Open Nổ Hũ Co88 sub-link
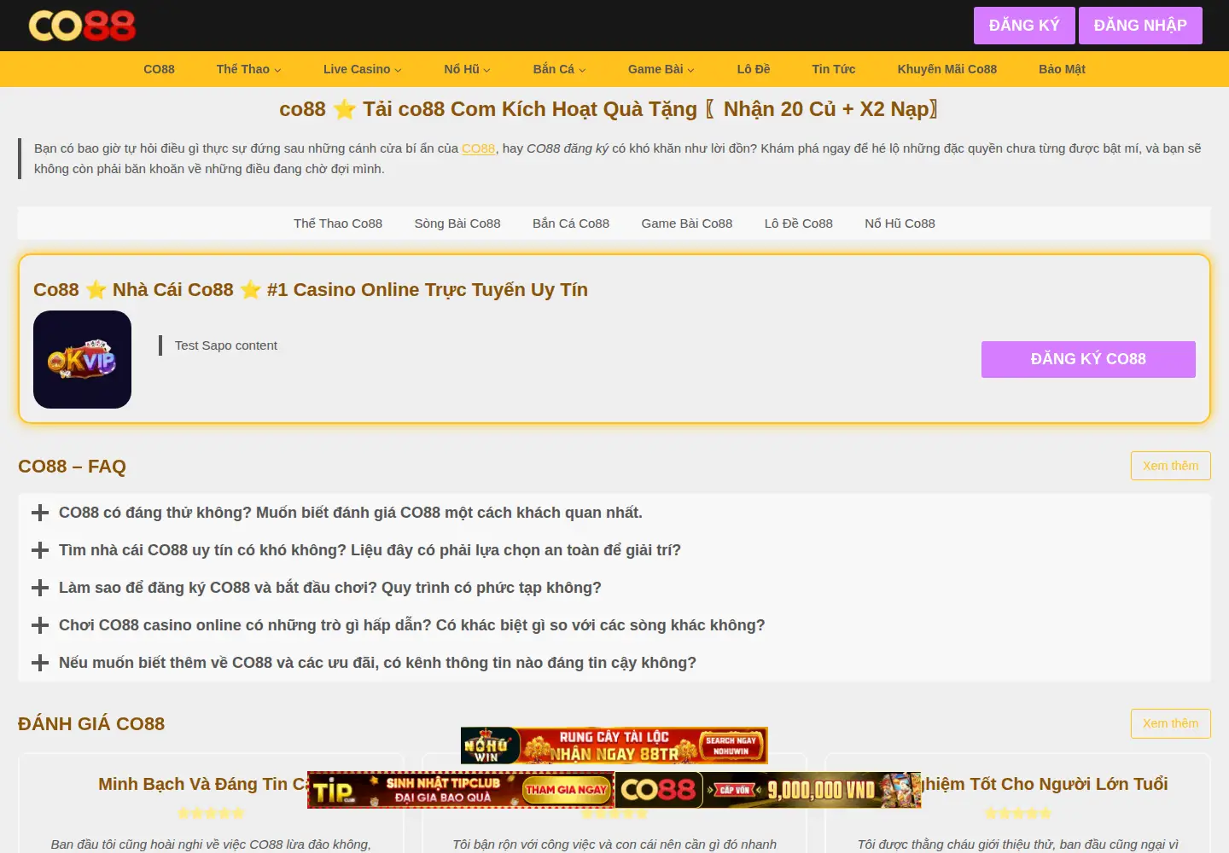Image resolution: width=1229 pixels, height=853 pixels. coord(900,223)
